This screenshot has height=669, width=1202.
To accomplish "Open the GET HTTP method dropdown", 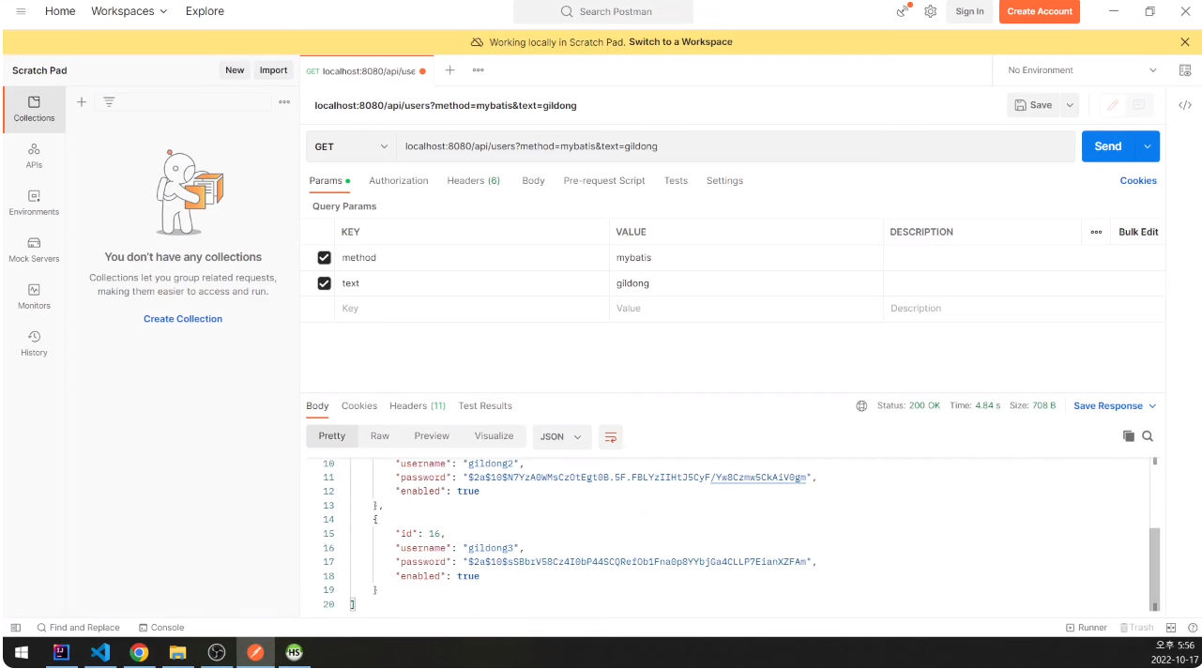I will [351, 146].
